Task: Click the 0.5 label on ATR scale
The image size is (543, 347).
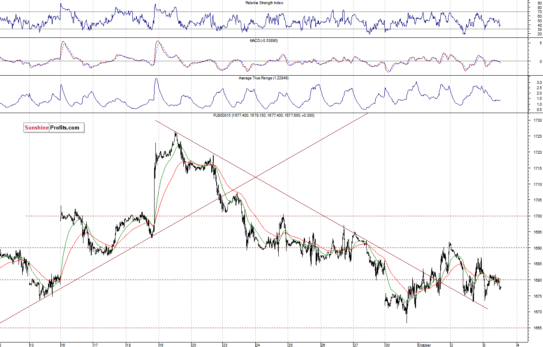Action: [539, 109]
